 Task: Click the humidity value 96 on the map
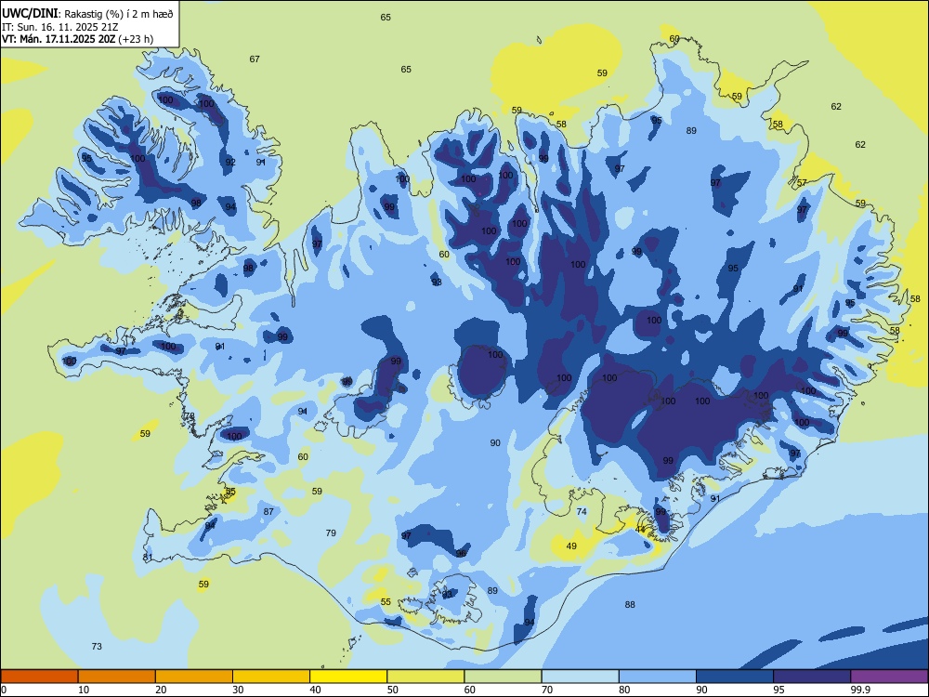click(x=461, y=554)
